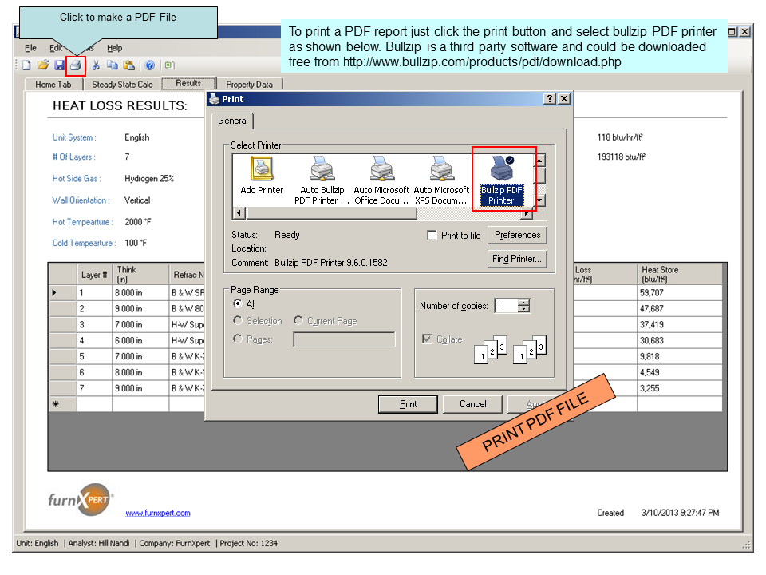
Task: Click the Heat Store cell '37,419'
Action: pos(679,325)
